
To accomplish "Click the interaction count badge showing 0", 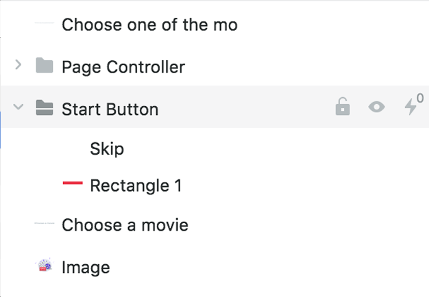I will pos(420,98).
